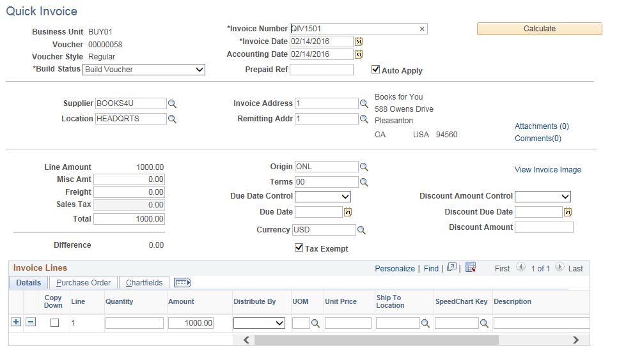Look up Location with the magnifier icon
642x355 pixels.
point(173,119)
